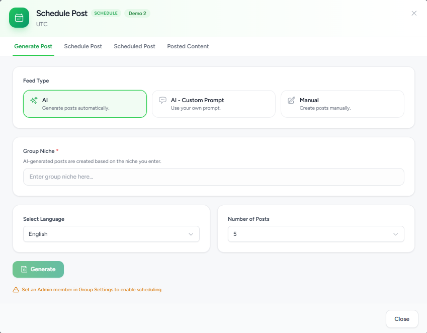
Task: Expand the Number of Posts dropdown
Action: 316,234
